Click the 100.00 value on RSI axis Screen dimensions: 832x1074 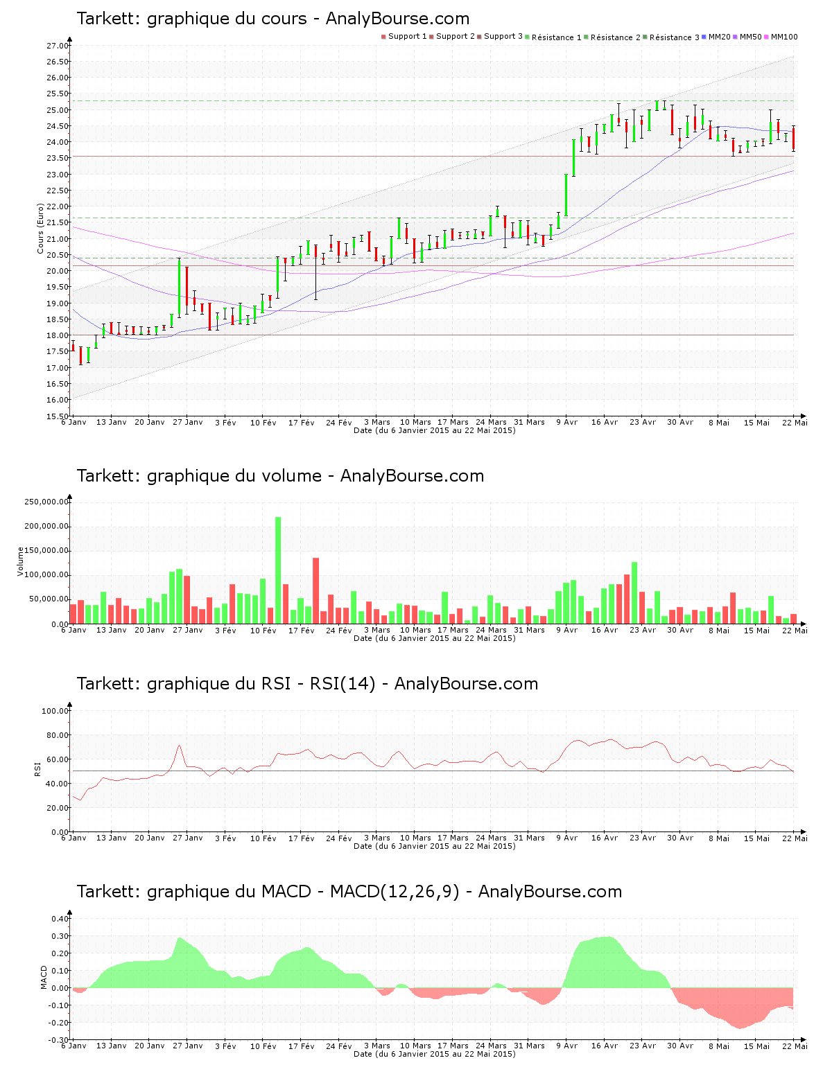coord(55,711)
